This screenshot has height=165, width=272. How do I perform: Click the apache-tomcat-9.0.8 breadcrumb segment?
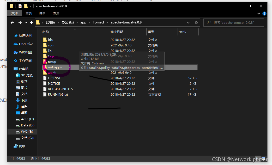[x=126, y=22]
